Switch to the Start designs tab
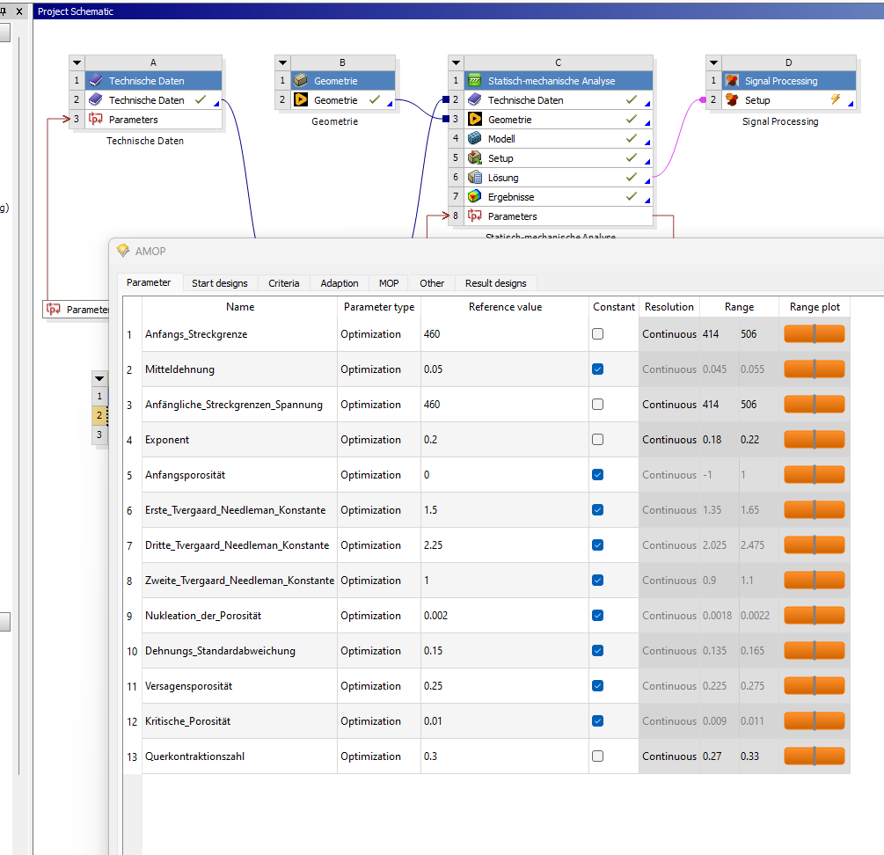The width and height of the screenshot is (884, 855). [x=220, y=283]
